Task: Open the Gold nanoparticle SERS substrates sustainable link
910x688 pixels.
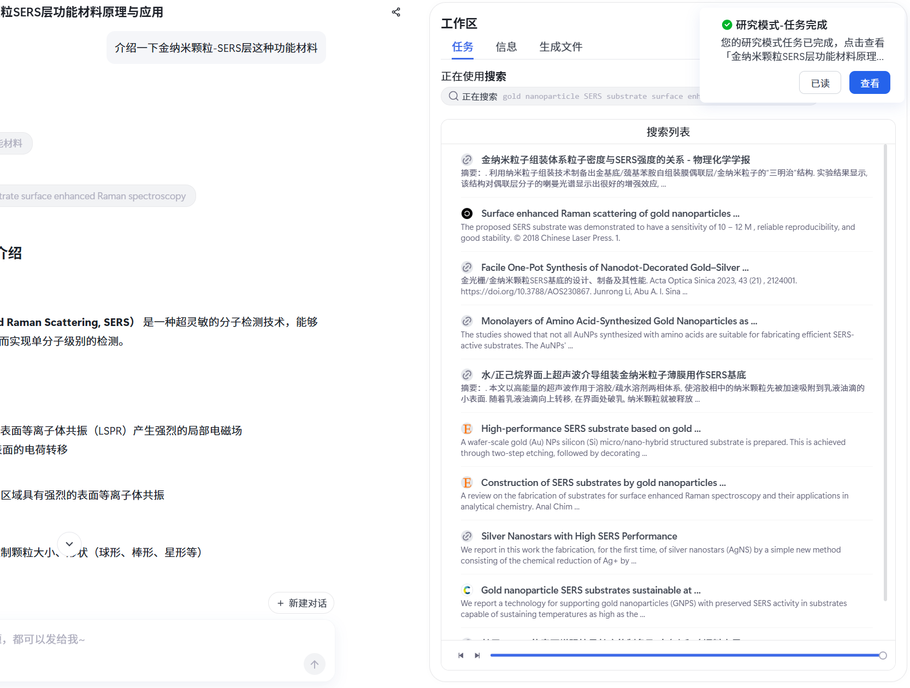Action: coord(590,590)
